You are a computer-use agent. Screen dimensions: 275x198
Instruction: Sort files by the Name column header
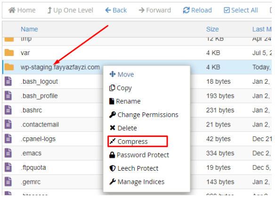pos(29,29)
